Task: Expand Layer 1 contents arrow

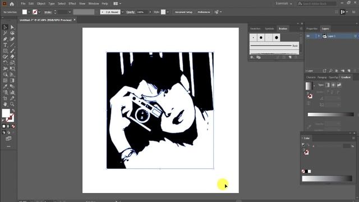Action: (x=319, y=36)
